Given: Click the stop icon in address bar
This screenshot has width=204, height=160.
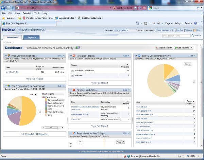Looking at the screenshot, I should click(144, 8).
